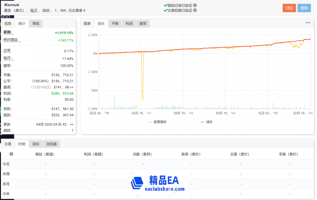
Task: Click the info icon beside 跟踪记录已验证
Action: (195, 5)
